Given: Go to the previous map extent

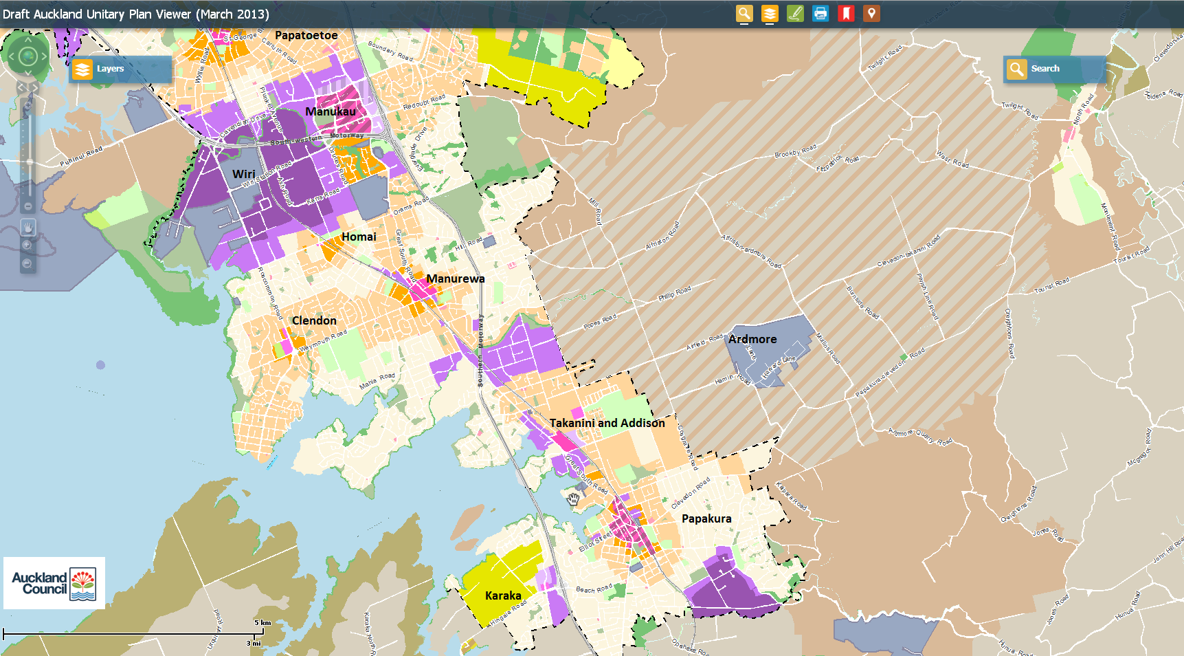Looking at the screenshot, I should [21, 87].
